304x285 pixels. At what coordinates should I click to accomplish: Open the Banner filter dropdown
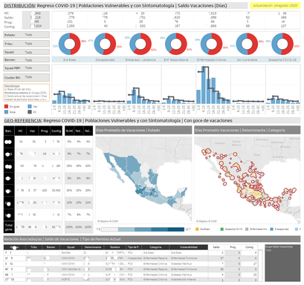tap(27, 59)
